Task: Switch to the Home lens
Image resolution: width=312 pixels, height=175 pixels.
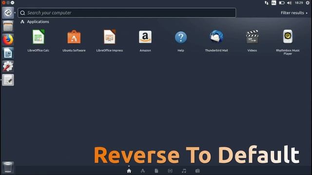Action: (129, 171)
